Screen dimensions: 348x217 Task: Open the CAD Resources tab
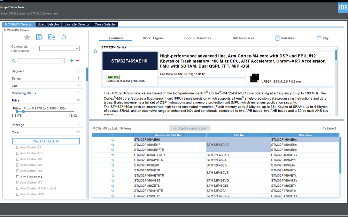(x=243, y=38)
